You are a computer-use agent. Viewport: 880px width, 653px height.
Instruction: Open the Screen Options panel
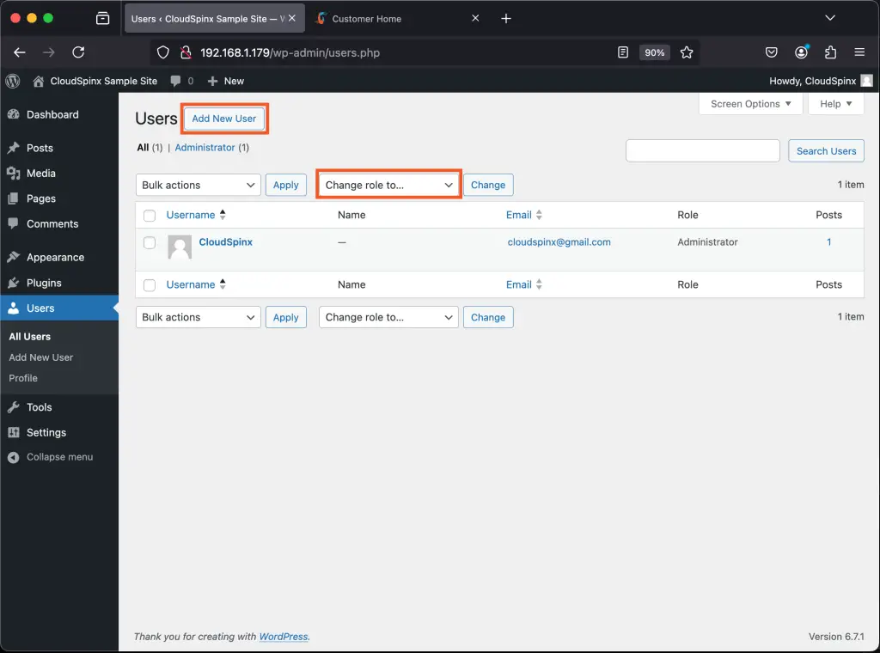[750, 103]
